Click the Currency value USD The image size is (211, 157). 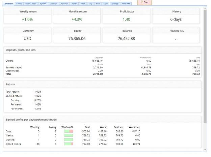coord(27,39)
